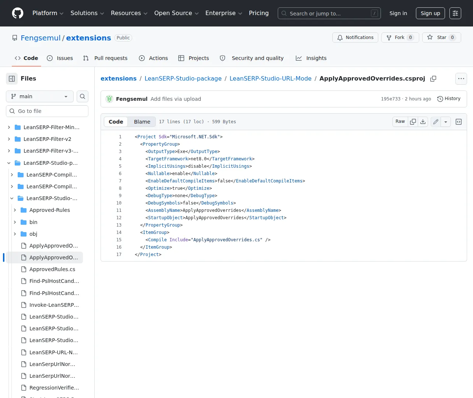
Task: Open the extensions repository link in header
Action: click(x=88, y=38)
